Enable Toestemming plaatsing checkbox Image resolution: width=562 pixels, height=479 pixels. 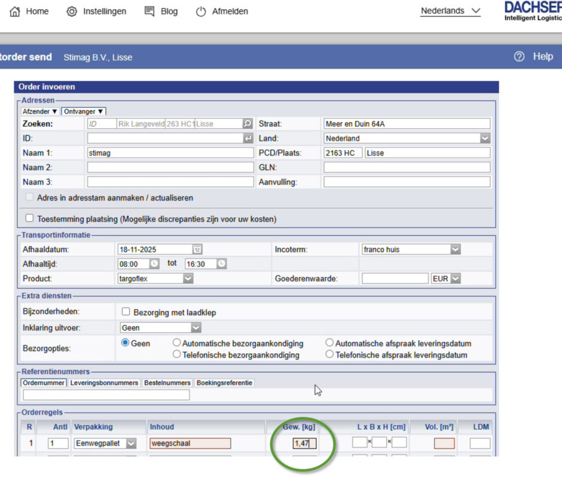tap(29, 219)
